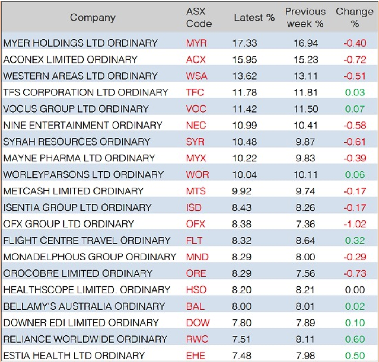
Task: Select Myer latest value 17.33
Action: click(244, 43)
